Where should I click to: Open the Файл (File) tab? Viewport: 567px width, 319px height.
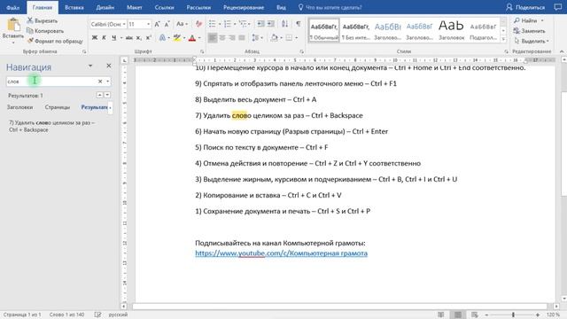click(x=13, y=7)
